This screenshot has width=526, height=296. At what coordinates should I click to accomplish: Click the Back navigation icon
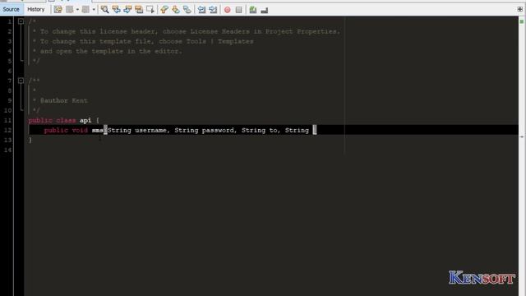(69, 10)
